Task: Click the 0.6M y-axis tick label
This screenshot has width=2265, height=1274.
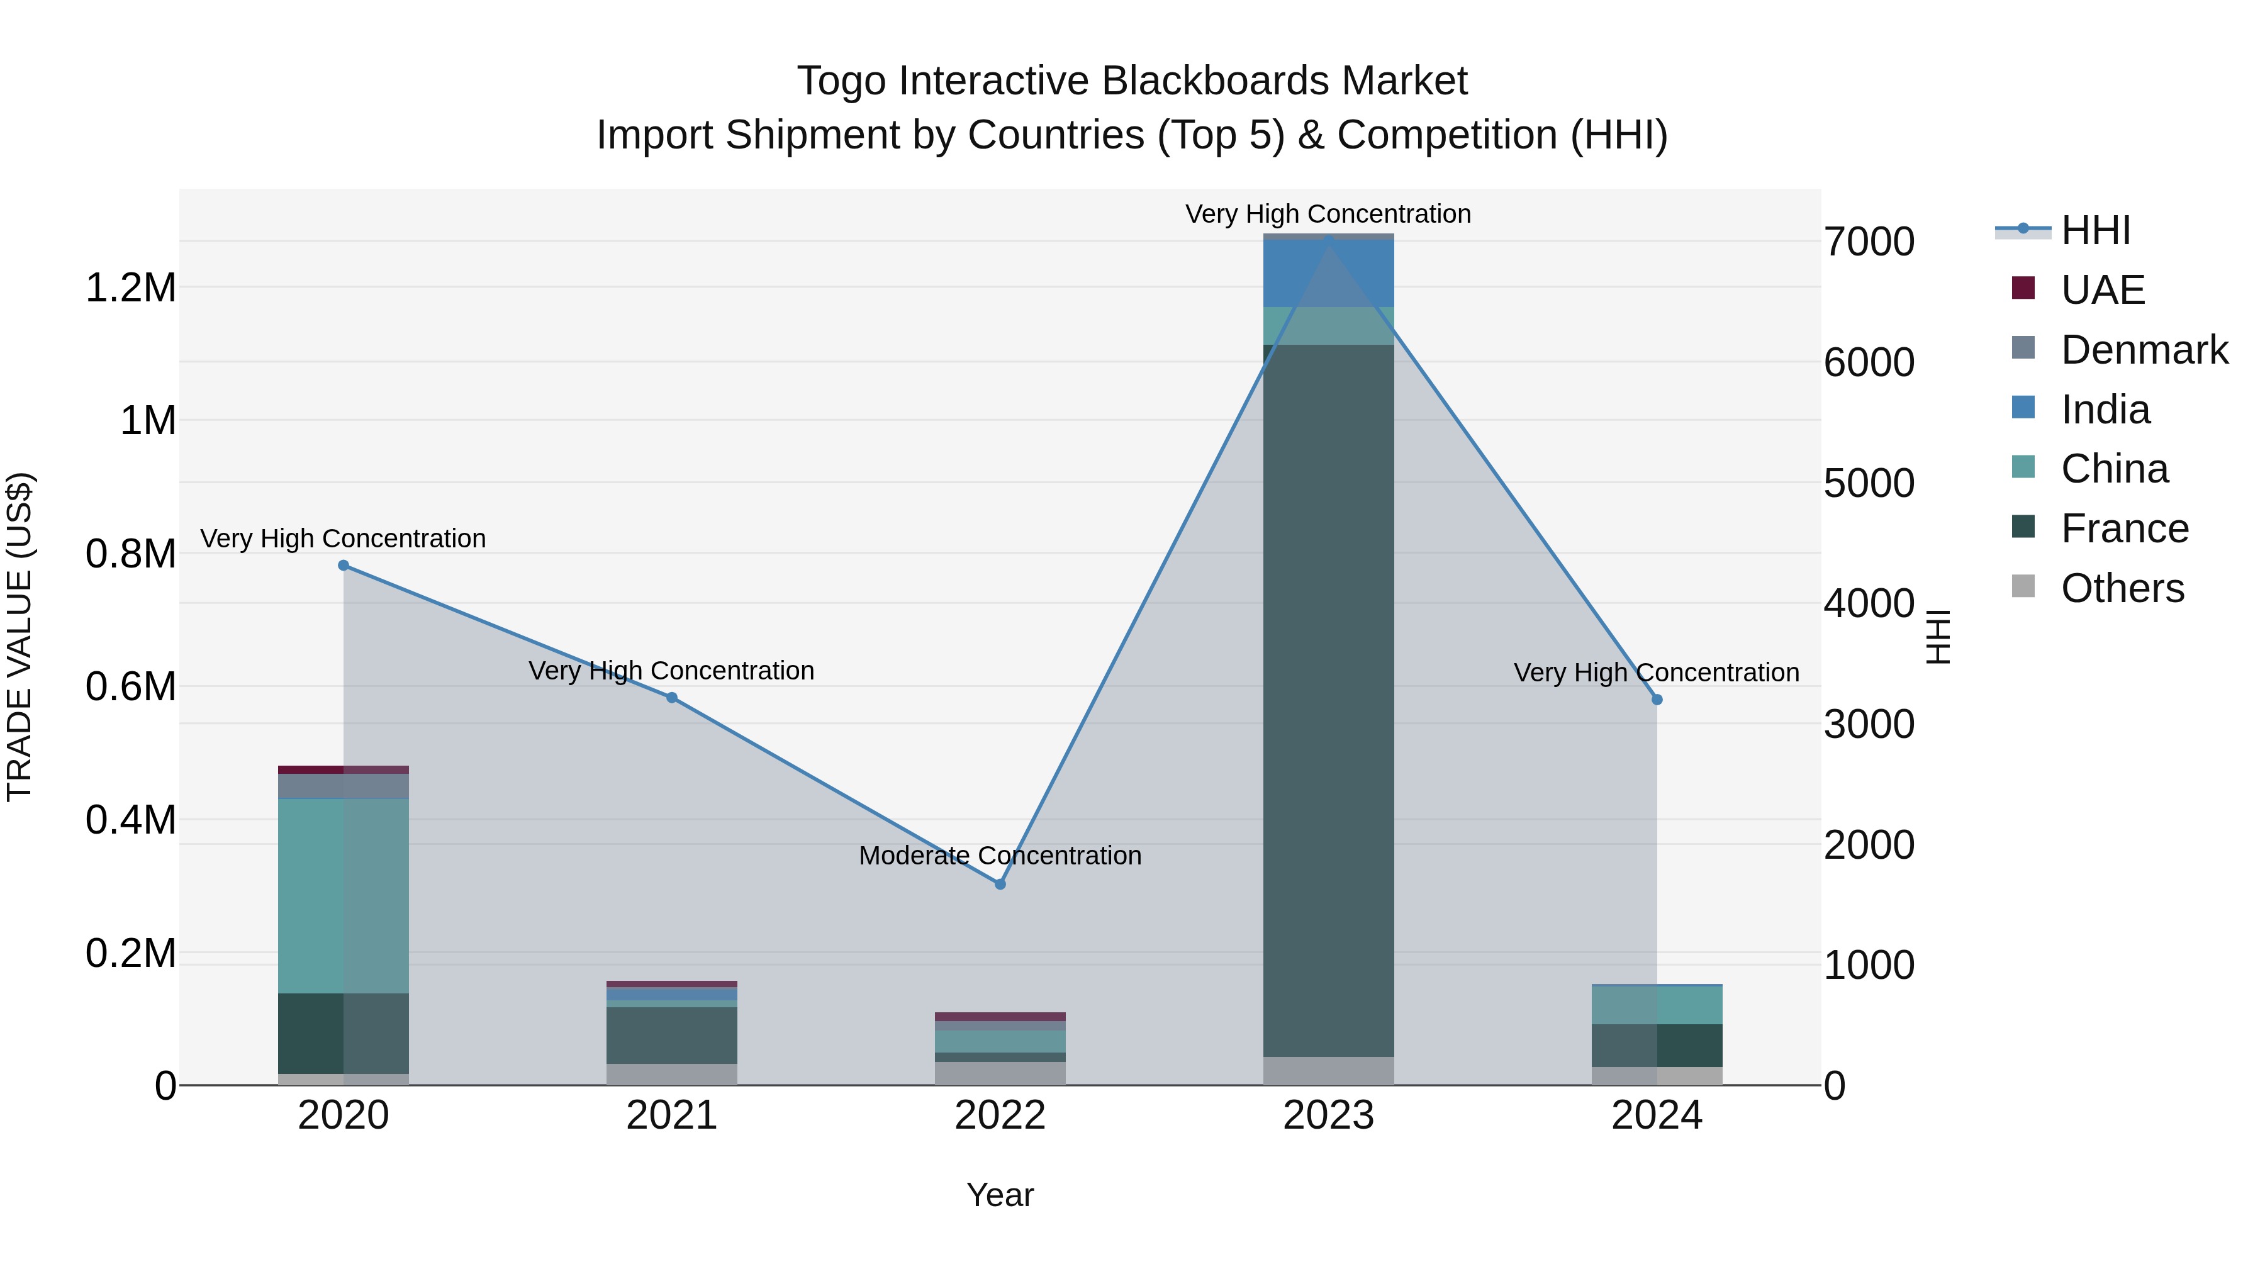Action: click(131, 686)
